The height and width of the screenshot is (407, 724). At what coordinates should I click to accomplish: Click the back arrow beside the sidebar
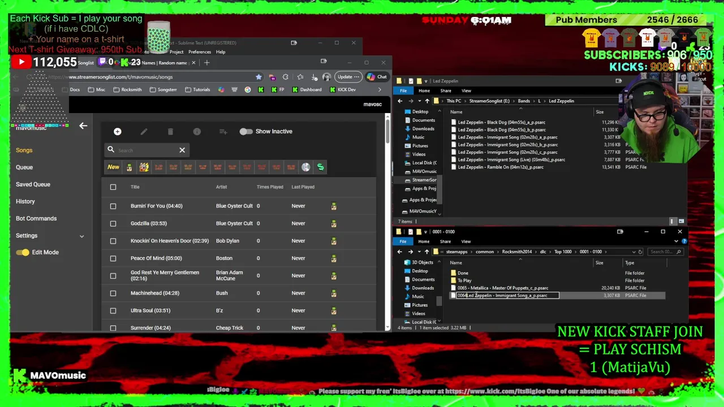[x=83, y=126]
